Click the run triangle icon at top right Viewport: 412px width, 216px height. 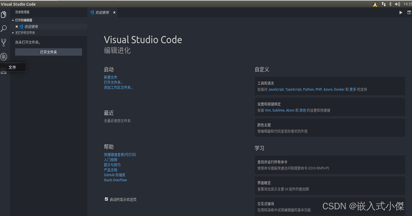pos(401,12)
